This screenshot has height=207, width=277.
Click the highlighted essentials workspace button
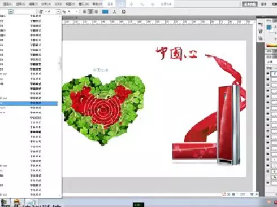click(x=250, y=4)
